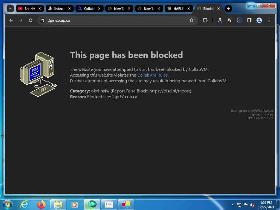Open the downloads icon in toolbar
This screenshot has height=210, width=280.
(x=240, y=20)
